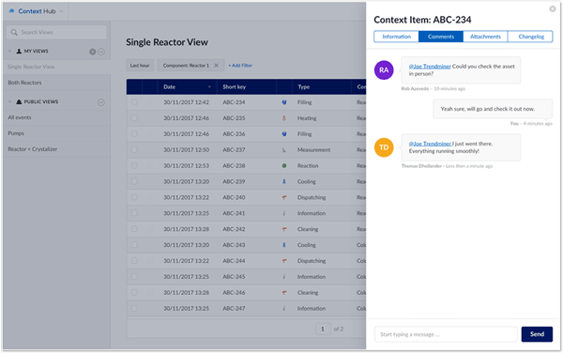The width and height of the screenshot is (563, 353).
Task: Switch to the Comments tab
Action: click(441, 37)
